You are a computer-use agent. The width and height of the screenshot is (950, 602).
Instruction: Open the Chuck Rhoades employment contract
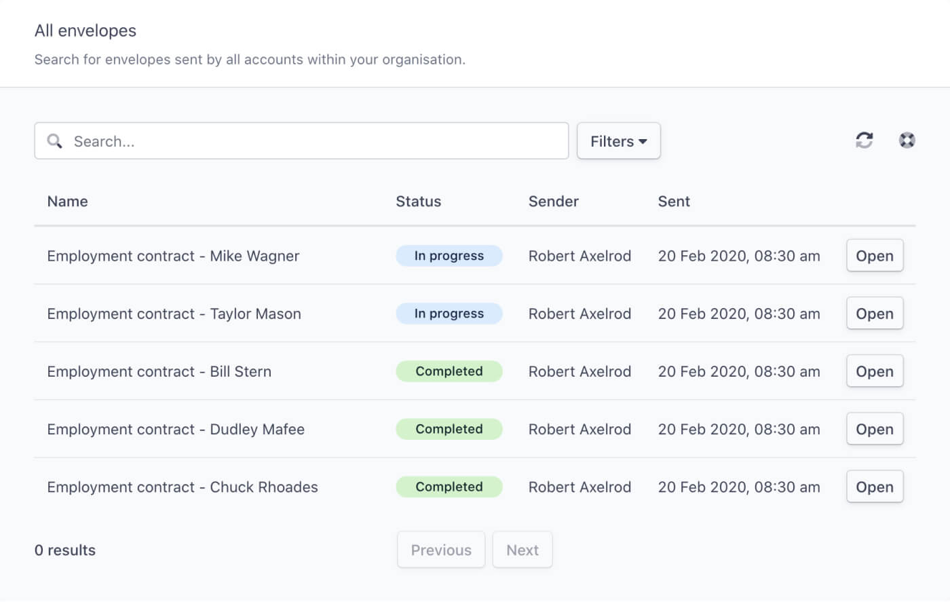click(x=874, y=487)
